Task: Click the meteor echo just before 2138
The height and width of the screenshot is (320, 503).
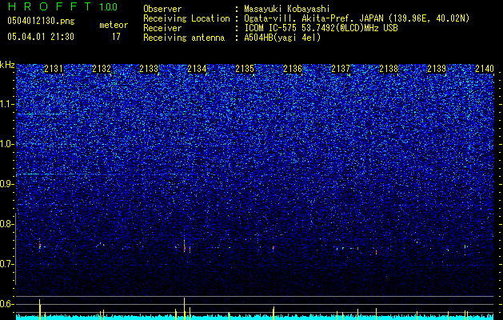Action: pos(377,252)
